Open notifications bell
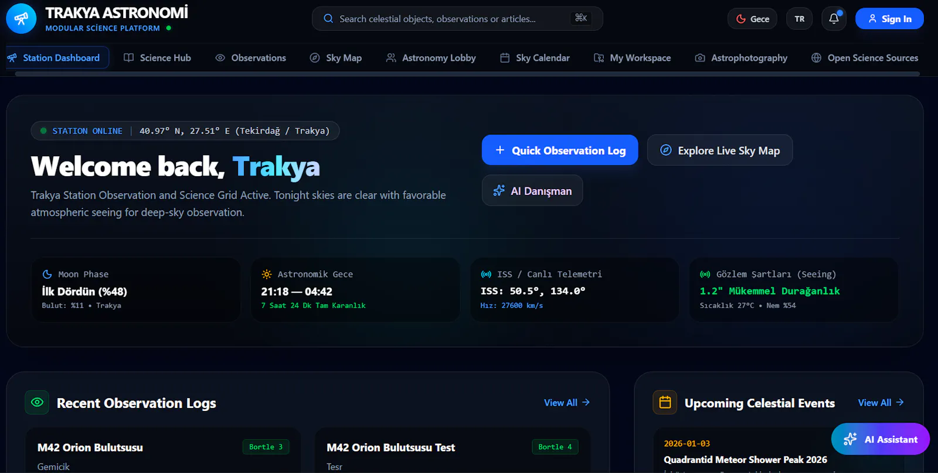Screen dimensions: 938x473 click(834, 19)
